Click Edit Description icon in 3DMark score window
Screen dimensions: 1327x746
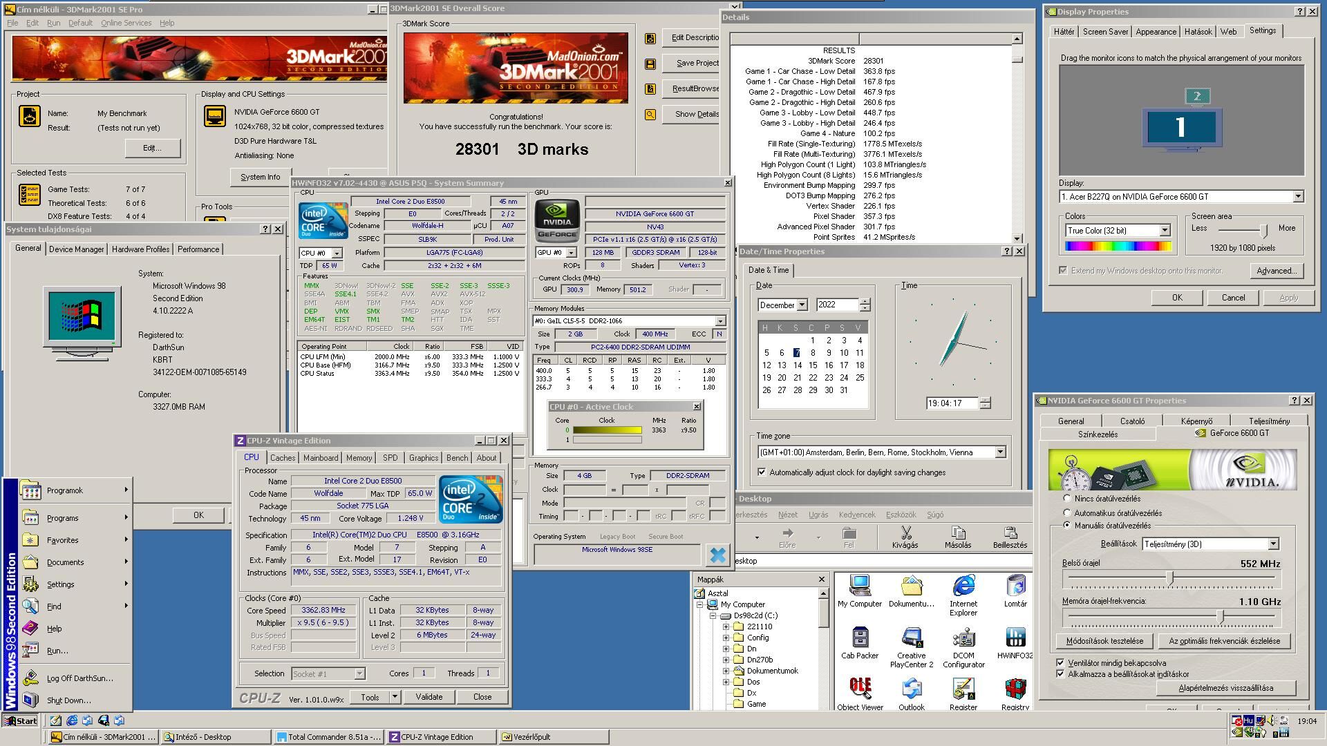tap(650, 39)
